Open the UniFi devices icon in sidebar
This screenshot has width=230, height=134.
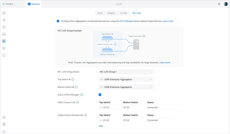pyautogui.click(x=4, y=27)
